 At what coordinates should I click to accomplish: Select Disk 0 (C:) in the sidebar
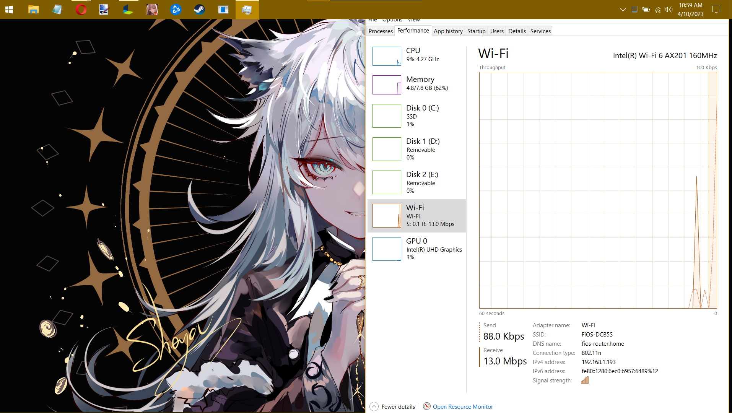(417, 116)
